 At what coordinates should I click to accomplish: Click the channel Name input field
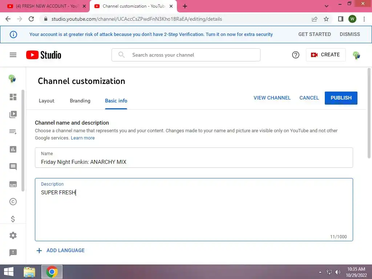pyautogui.click(x=194, y=158)
